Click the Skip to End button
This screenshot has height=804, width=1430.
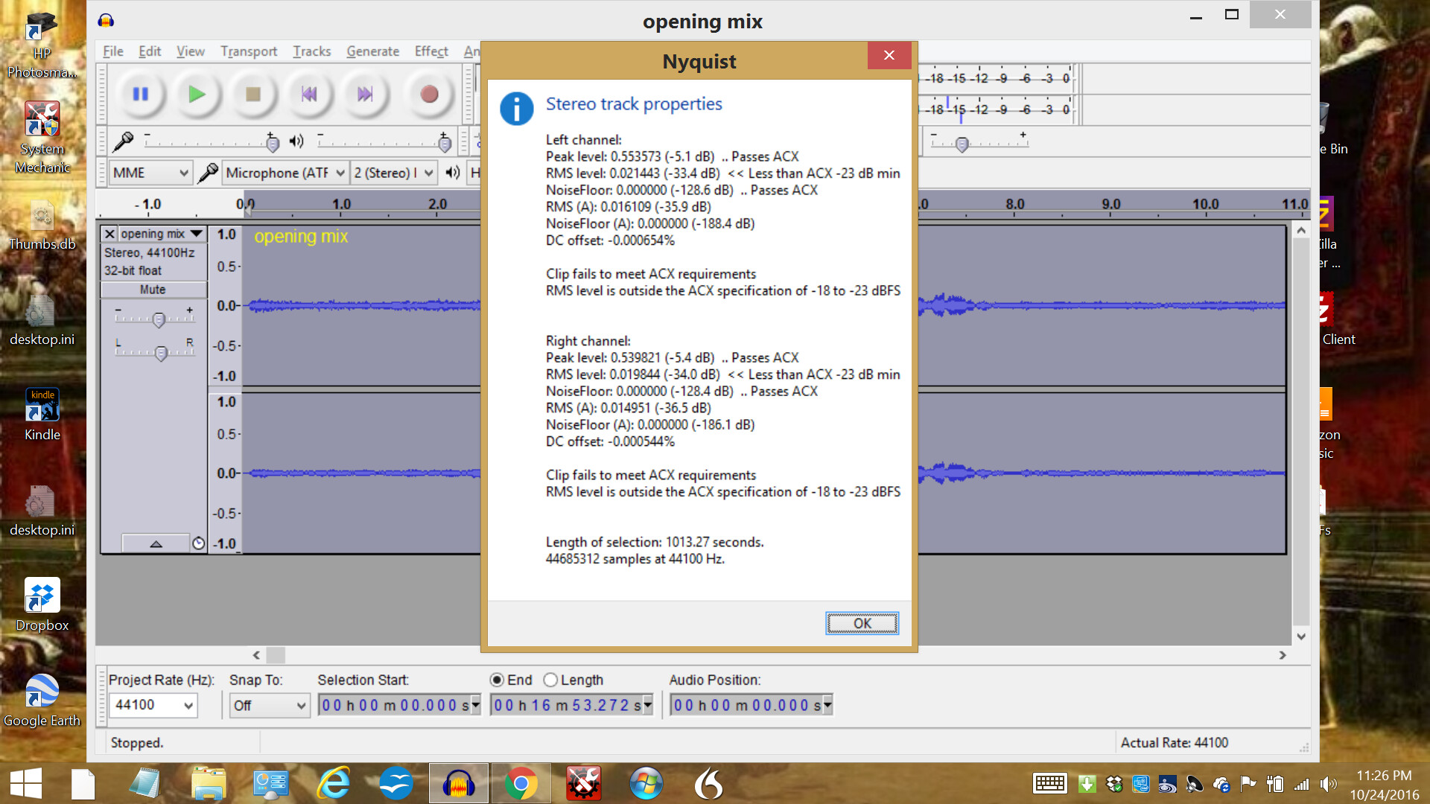tap(364, 94)
